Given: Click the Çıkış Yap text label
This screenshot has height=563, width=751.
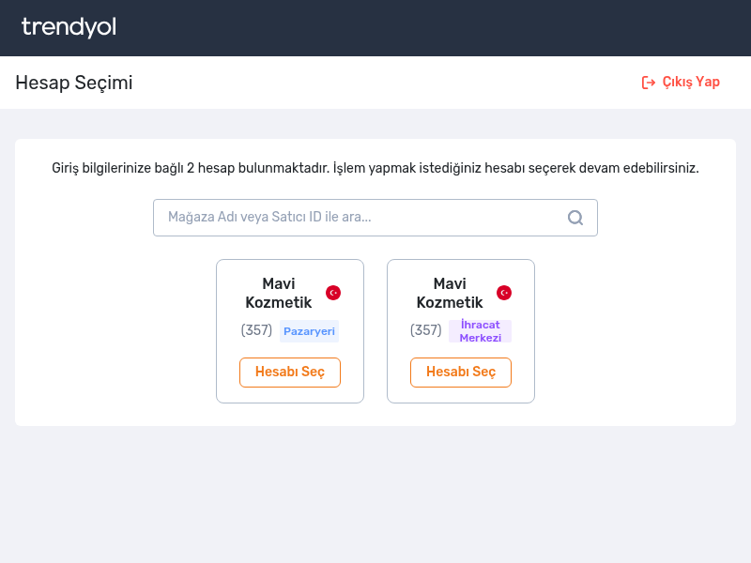Looking at the screenshot, I should (691, 82).
